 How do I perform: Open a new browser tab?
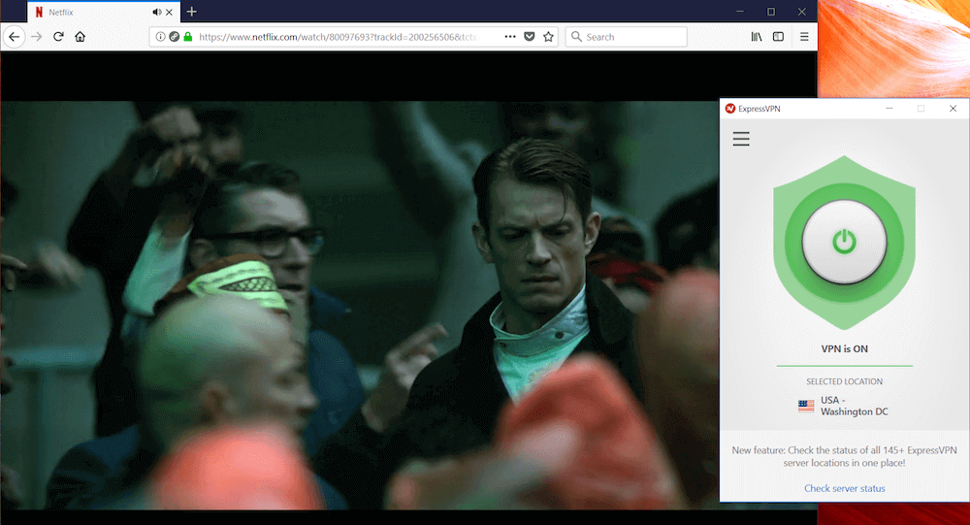192,12
